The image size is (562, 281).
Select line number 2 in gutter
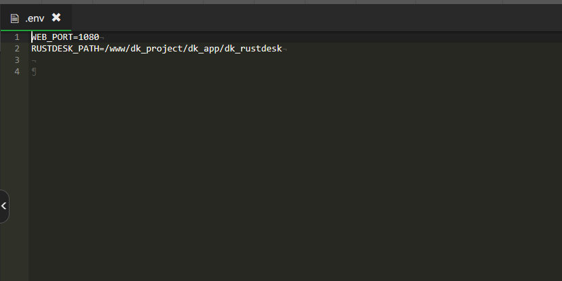(x=17, y=49)
